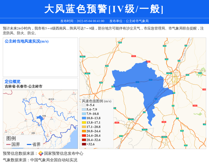Click the 吉林省-长春市-公主岭市 location text
Viewport: 209px width, 164px height.
click(x=23, y=86)
